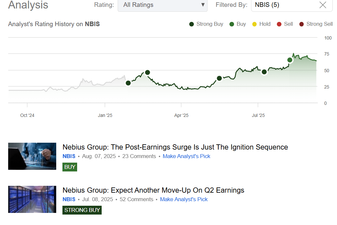This screenshot has width=337, height=225.
Task: Open article 'The Post-Earnings Surge Is Just The Ignition Sequence'
Action: point(175,147)
